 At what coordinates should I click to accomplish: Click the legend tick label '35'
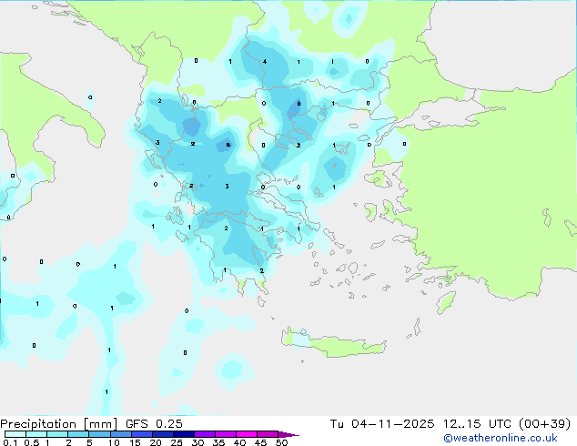218,442
